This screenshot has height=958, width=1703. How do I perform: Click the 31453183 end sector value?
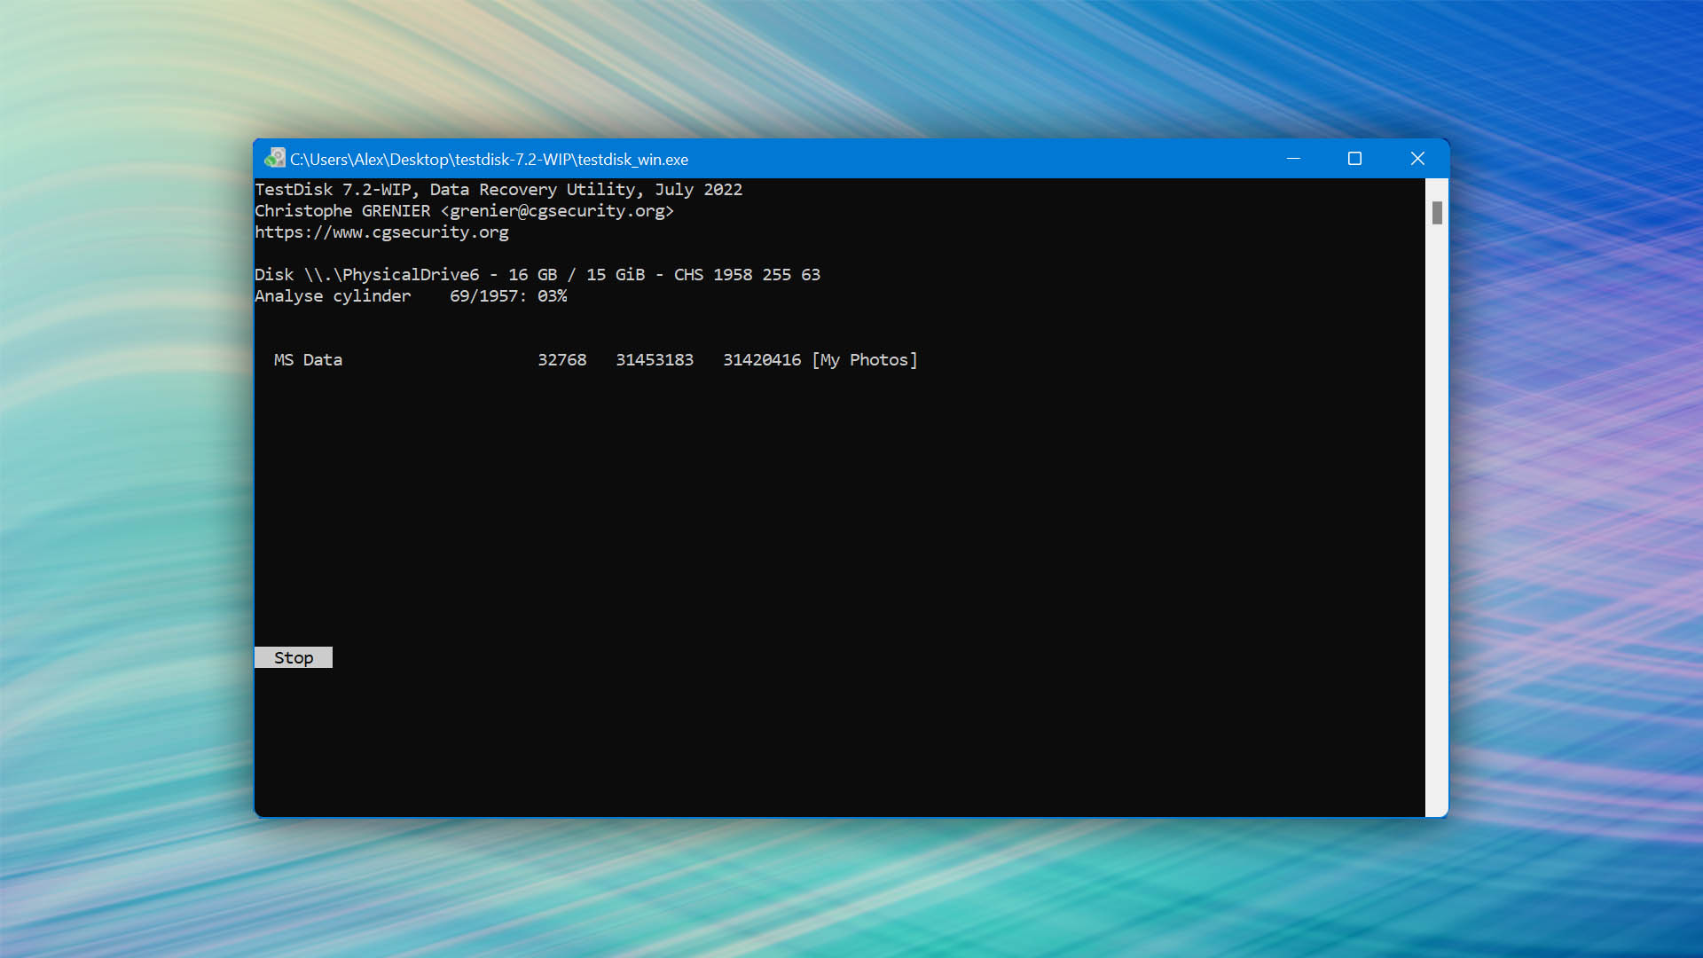coord(655,360)
